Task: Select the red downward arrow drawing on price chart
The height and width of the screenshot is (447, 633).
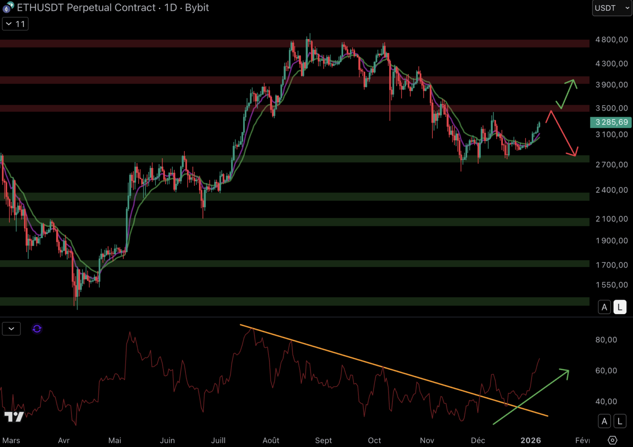Action: pos(563,133)
